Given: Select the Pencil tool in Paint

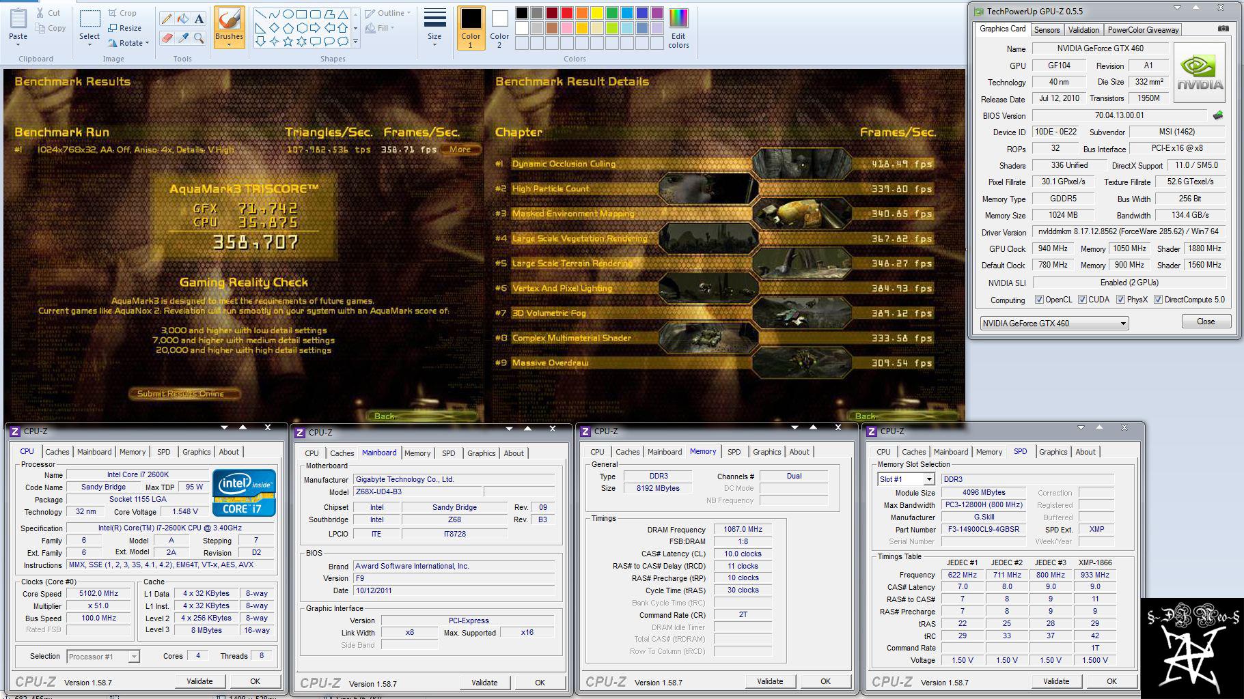Looking at the screenshot, I should (166, 18).
